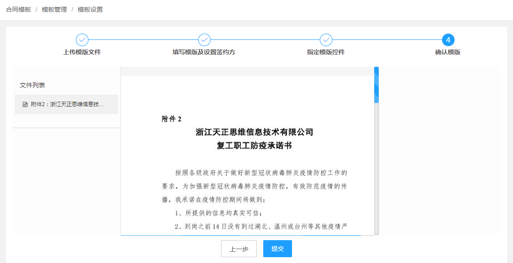The height and width of the screenshot is (263, 513).
Task: Click the checkmark icon above 填写模版及设置签约方
Action: point(204,40)
